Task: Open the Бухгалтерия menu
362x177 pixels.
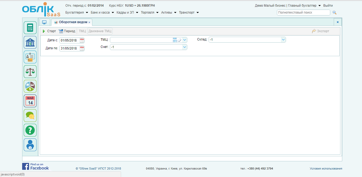Action: coord(77,13)
